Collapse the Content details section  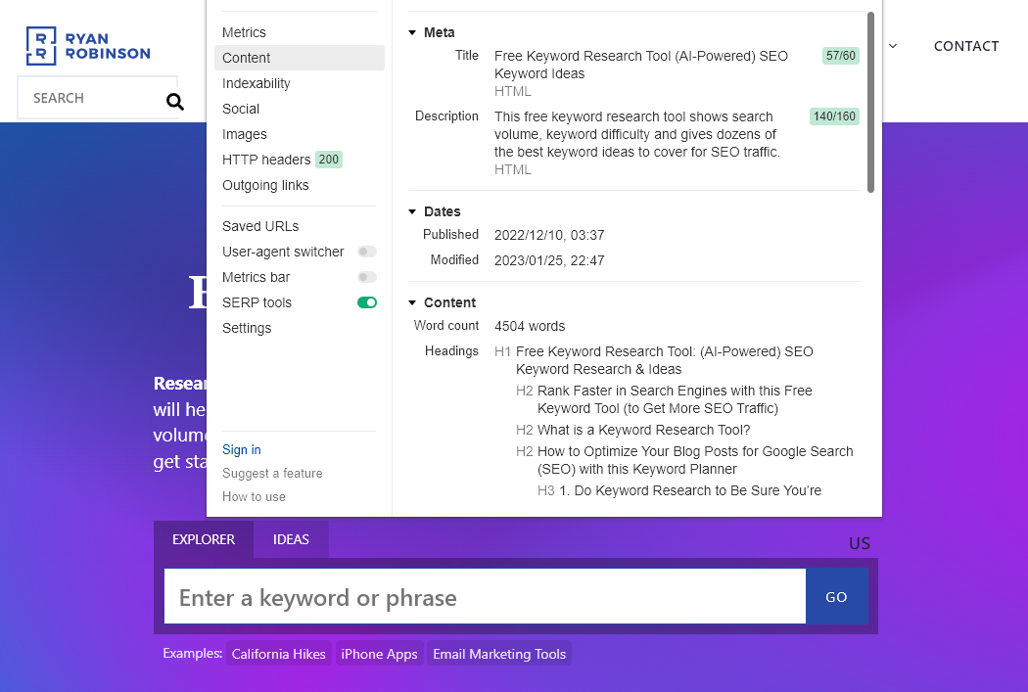coord(412,302)
